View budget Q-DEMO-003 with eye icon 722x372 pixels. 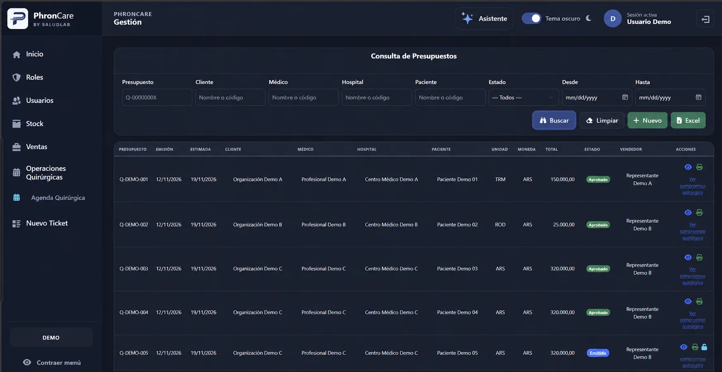click(x=688, y=258)
